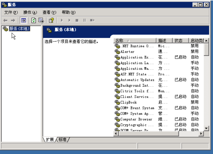The height and width of the screenshot is (154, 213).
Task: Click the Forward arrow toolbar icon
Action: [x=13, y=20]
